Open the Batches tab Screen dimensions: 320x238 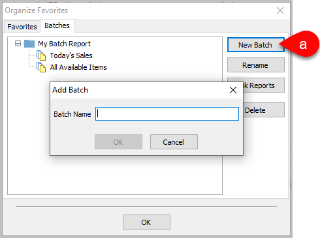click(x=57, y=25)
